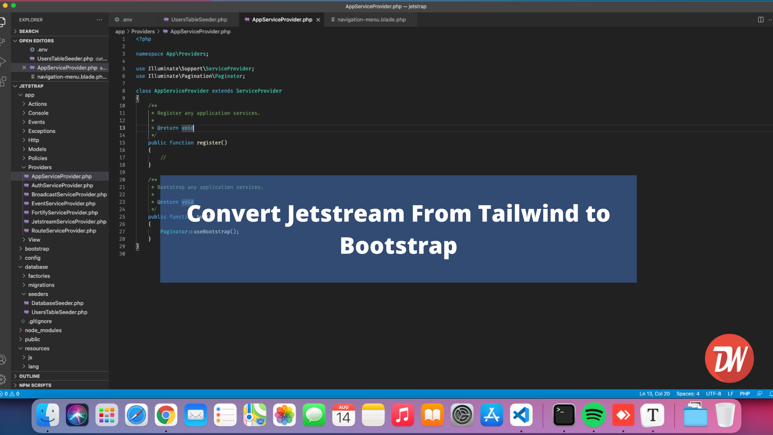Open Mail app from the dock
The image size is (773, 435).
click(196, 415)
